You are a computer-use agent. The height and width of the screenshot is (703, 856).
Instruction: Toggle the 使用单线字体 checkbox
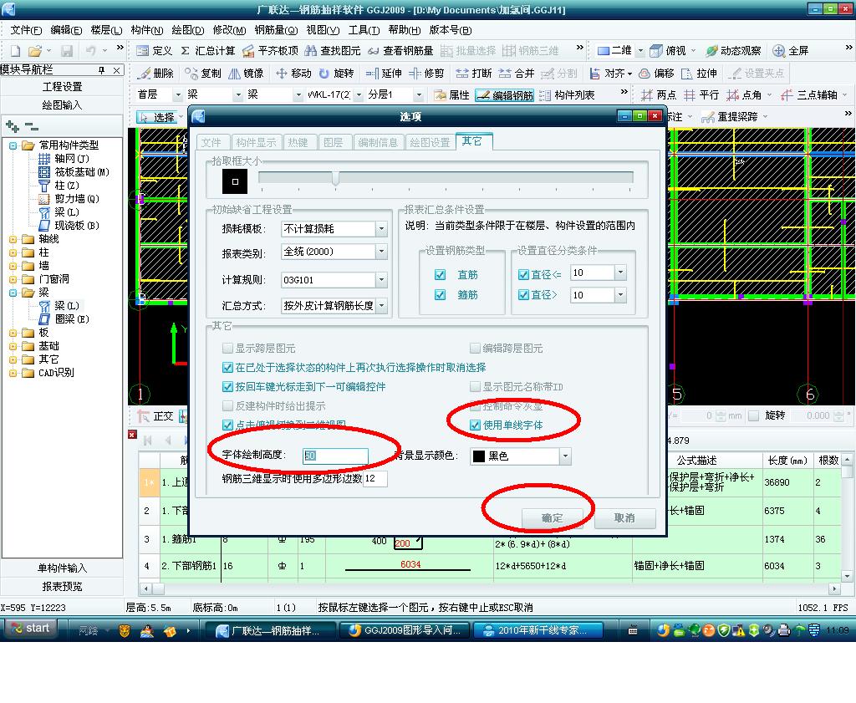(475, 425)
